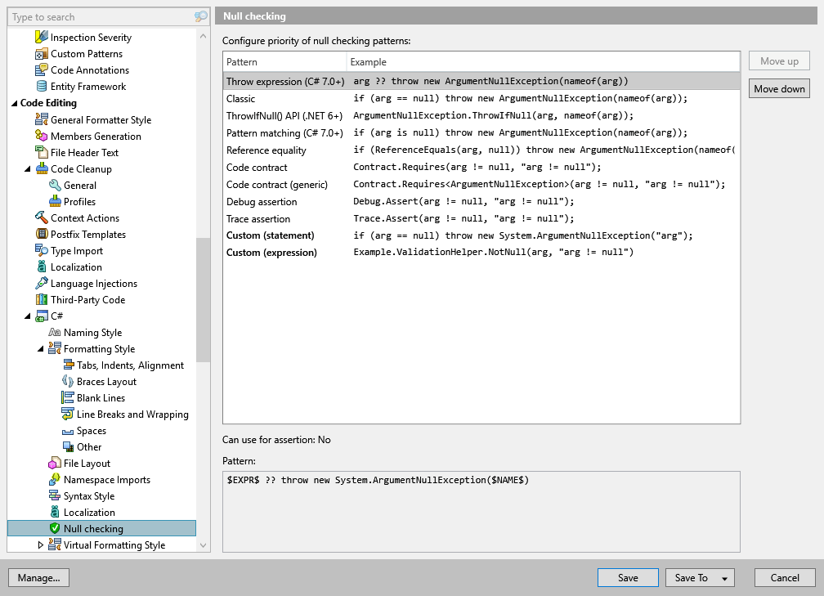Collapse the C# tree node
824x596 pixels.
tap(27, 316)
